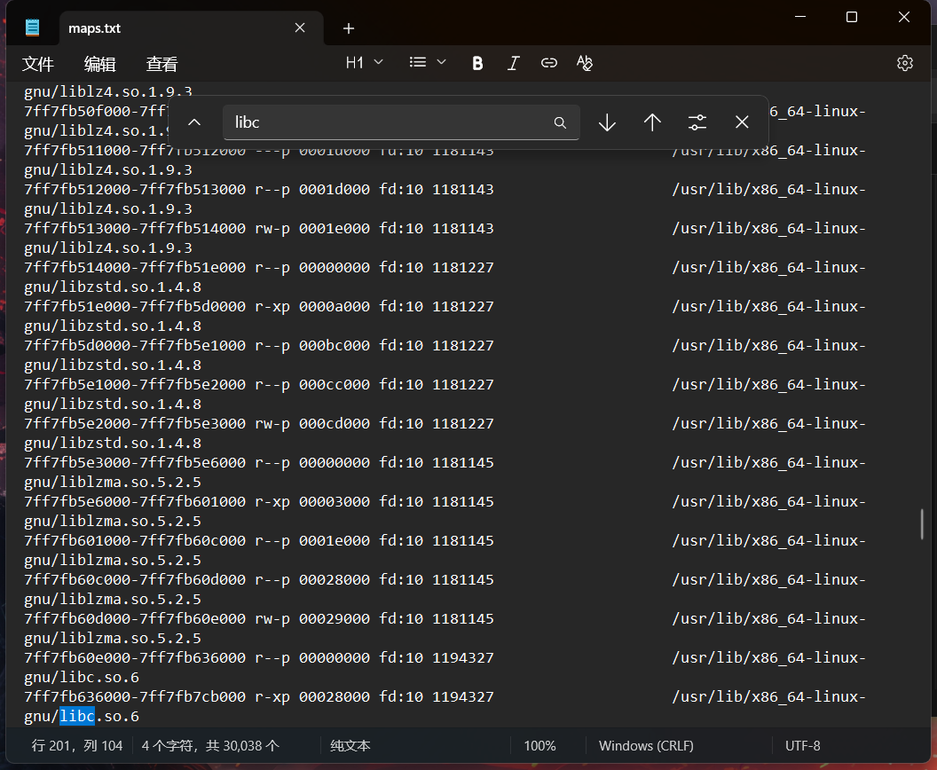This screenshot has height=770, width=937.
Task: Close the find bar
Action: [x=742, y=122]
